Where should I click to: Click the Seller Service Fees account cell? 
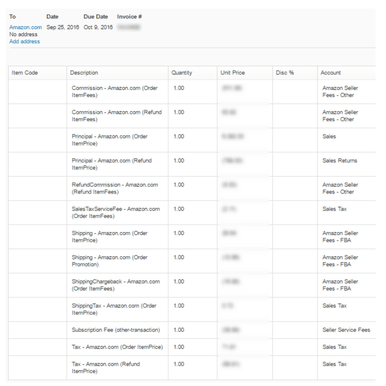pyautogui.click(x=346, y=330)
